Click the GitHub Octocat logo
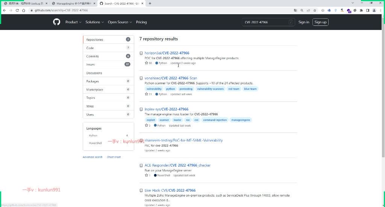Screen dimensions: 385x207 (x=56, y=22)
